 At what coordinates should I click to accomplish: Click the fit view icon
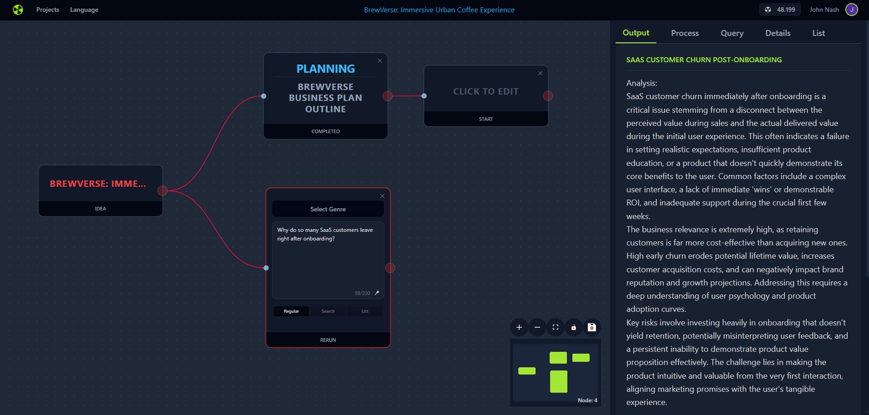pyautogui.click(x=555, y=327)
